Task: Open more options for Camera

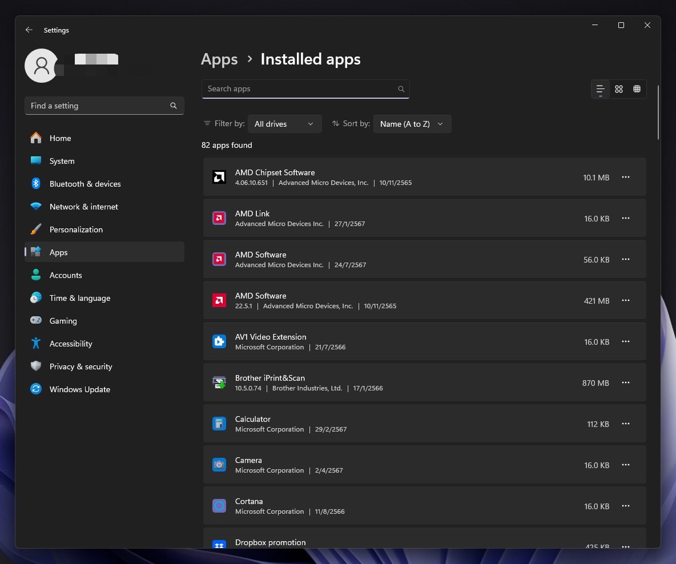Action: click(x=626, y=465)
